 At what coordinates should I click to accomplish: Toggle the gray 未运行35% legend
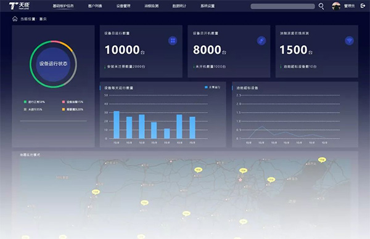33,110
